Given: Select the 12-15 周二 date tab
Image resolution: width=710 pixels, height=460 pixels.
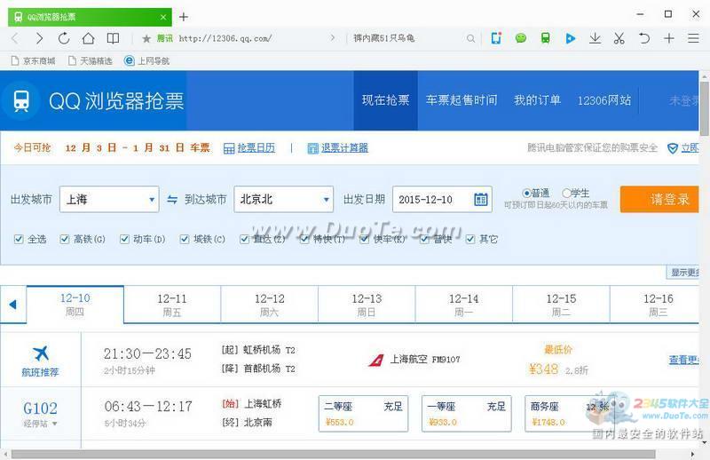Looking at the screenshot, I should coord(561,305).
